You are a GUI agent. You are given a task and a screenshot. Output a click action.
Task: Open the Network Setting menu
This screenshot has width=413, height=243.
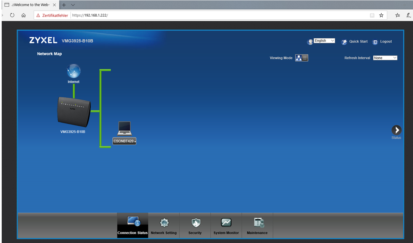click(164, 225)
